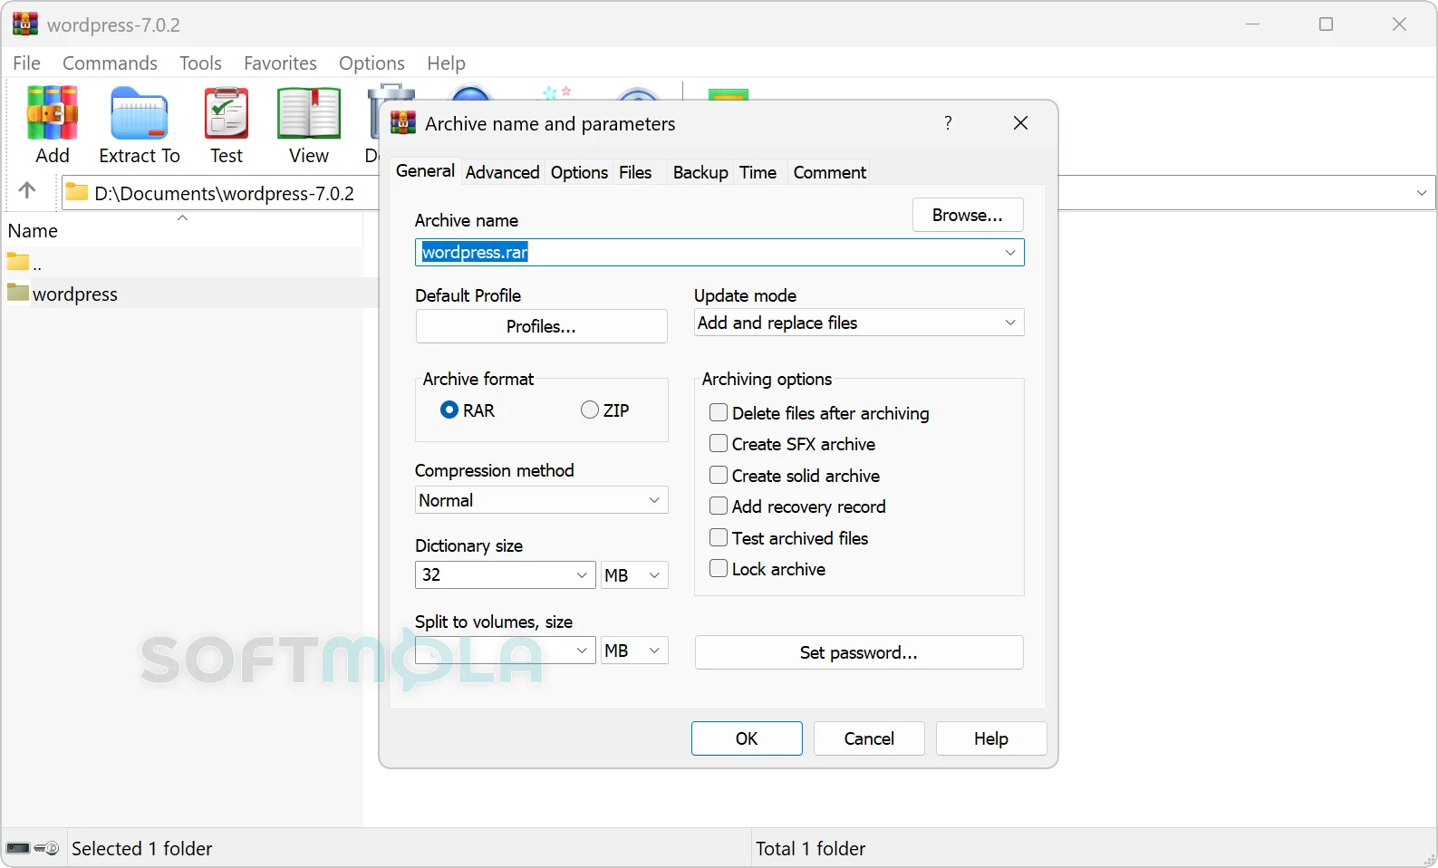
Task: Open the Dictionary size MB unit dropdown
Action: 634,575
